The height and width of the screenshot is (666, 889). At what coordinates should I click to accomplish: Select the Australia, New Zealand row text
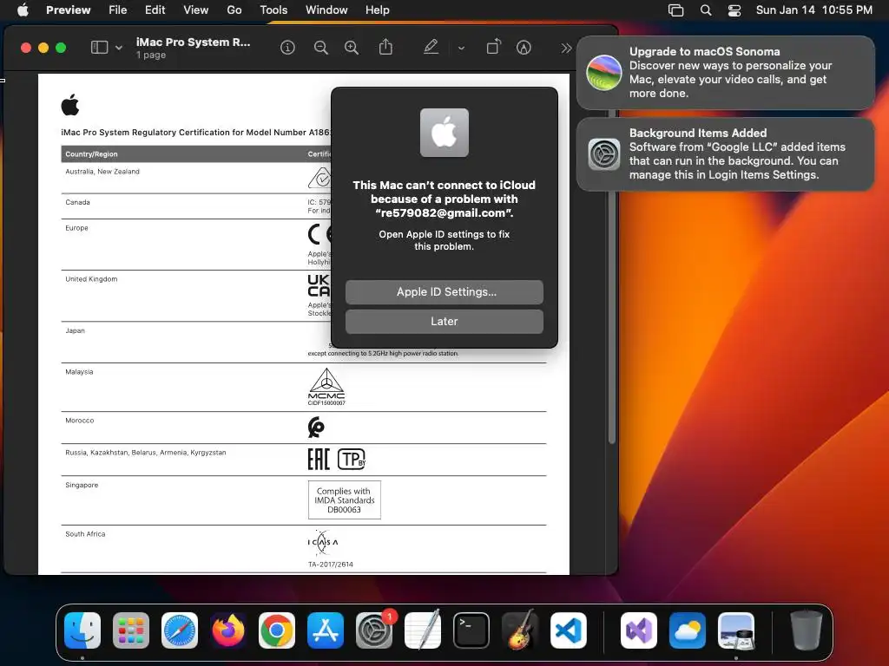tap(102, 172)
